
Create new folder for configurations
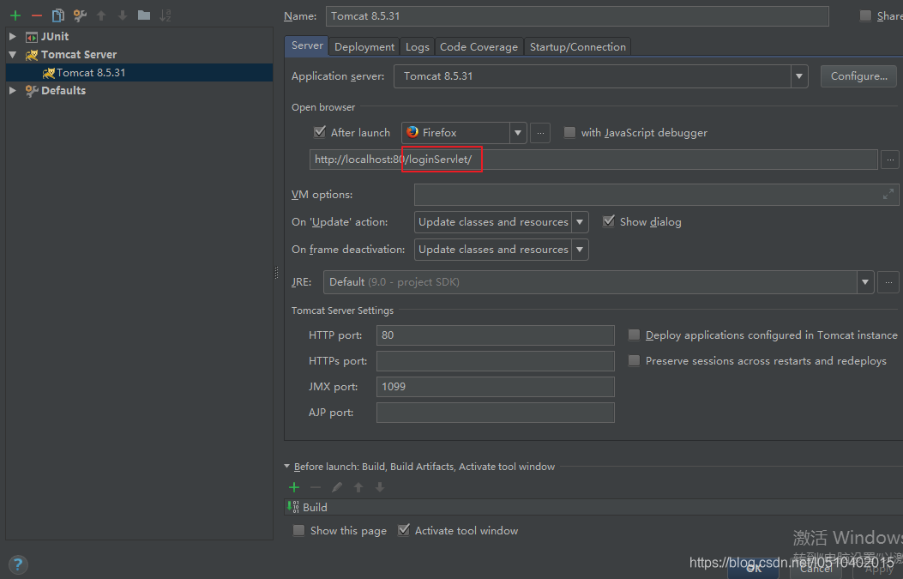pyautogui.click(x=144, y=15)
